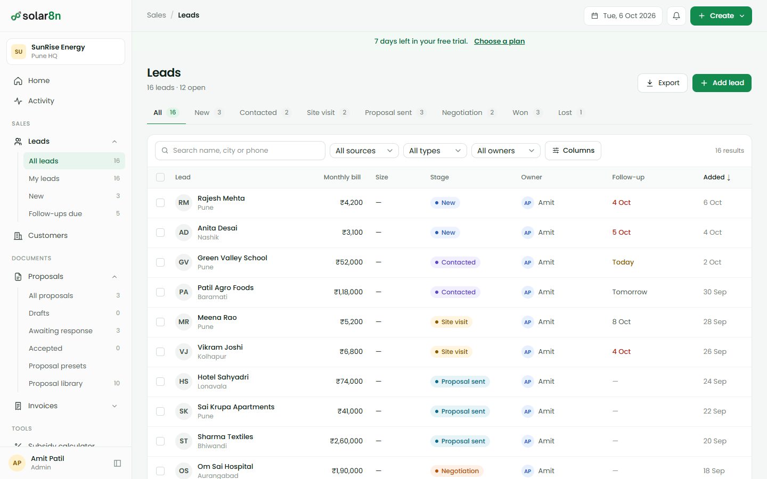Screen dimensions: 767x479
Task: Open the date calendar showing Tue, 6 Oct 2026
Action: pyautogui.click(x=623, y=16)
